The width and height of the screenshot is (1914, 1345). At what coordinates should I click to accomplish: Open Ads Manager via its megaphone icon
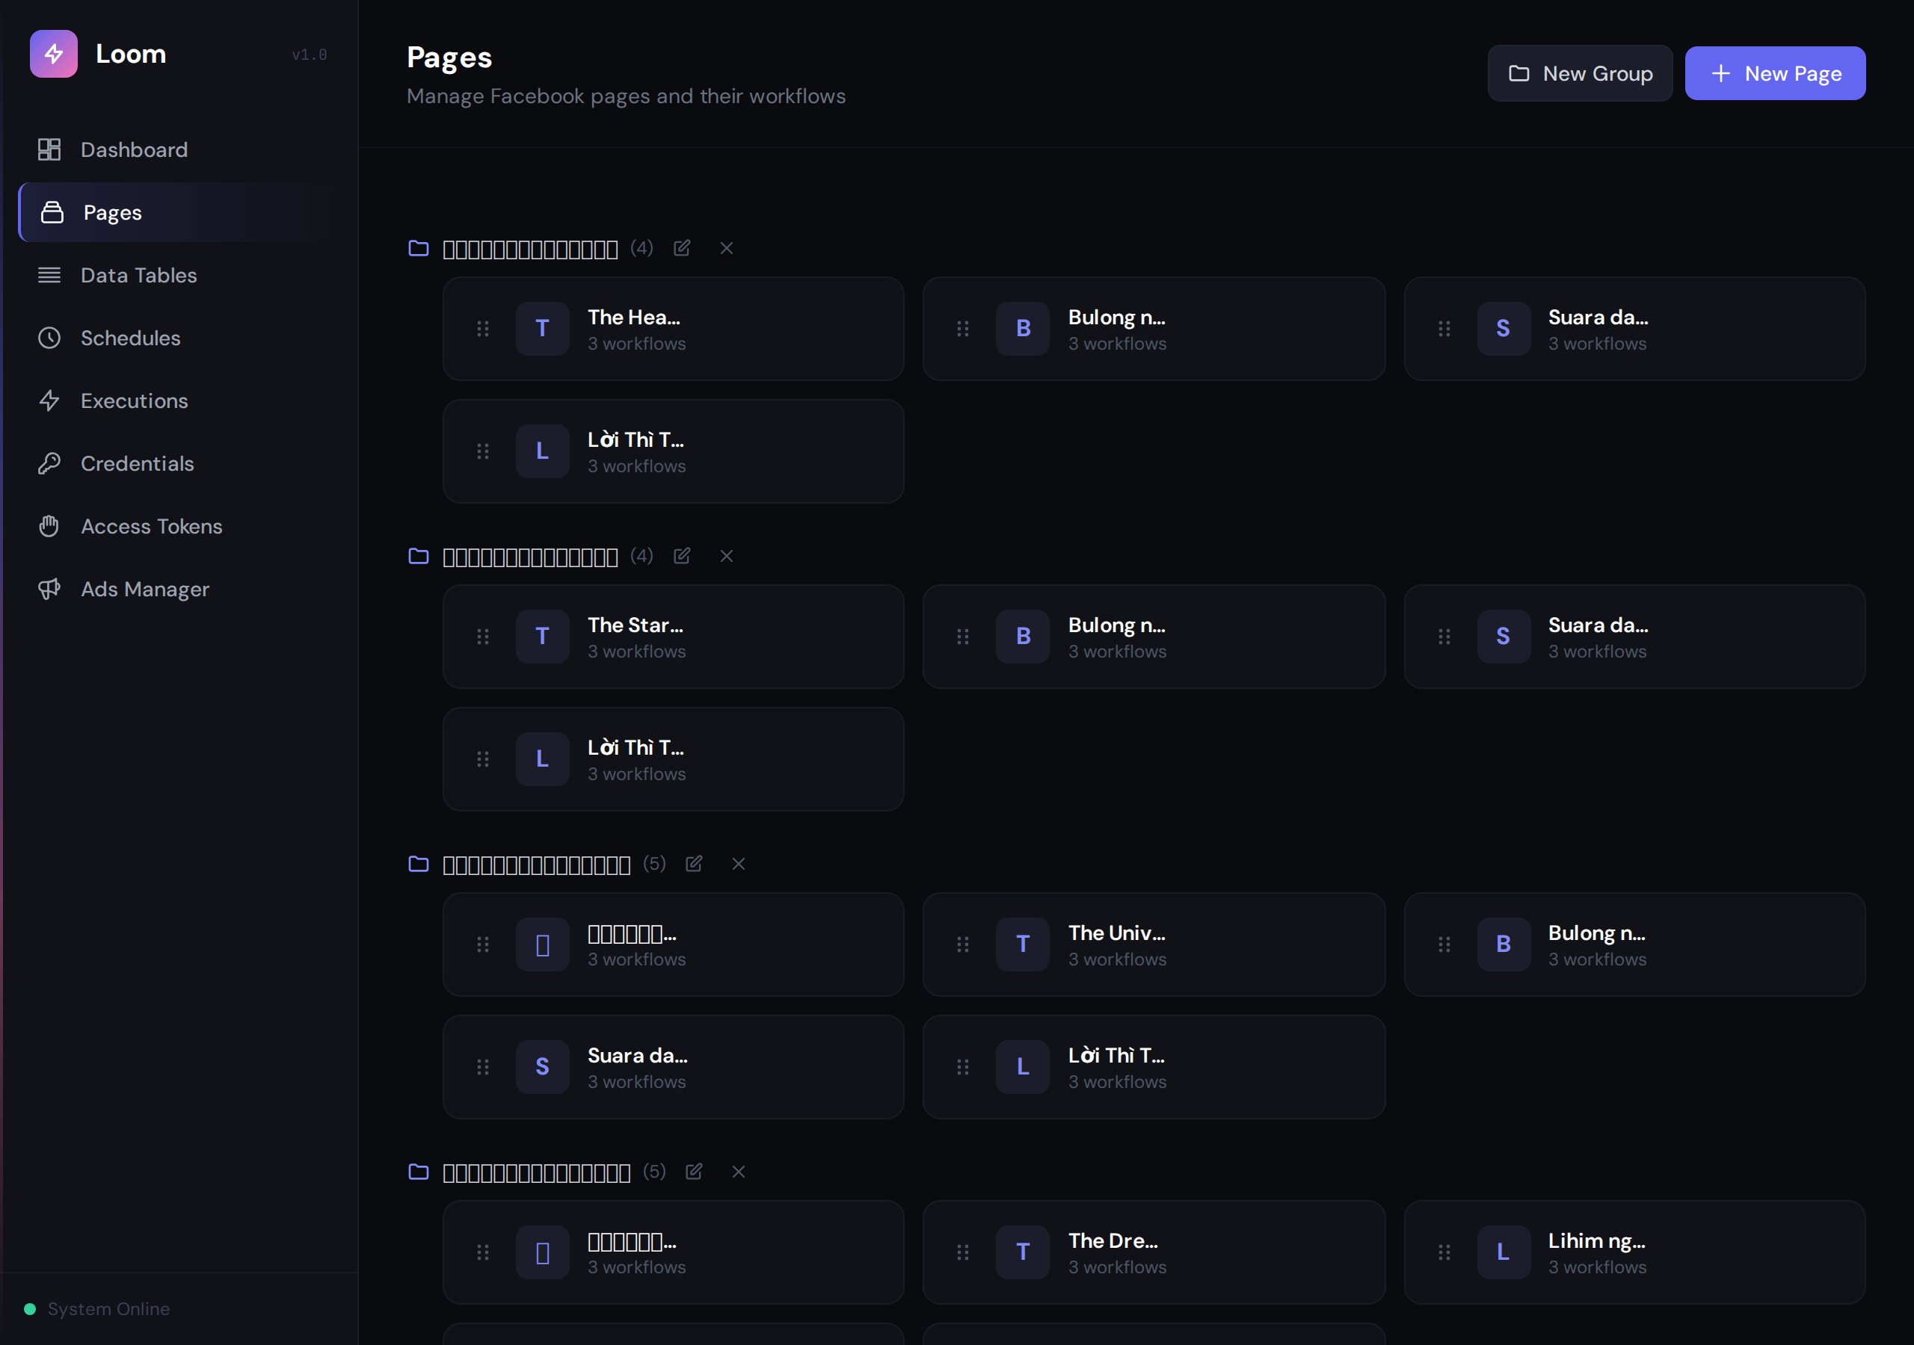click(x=49, y=588)
